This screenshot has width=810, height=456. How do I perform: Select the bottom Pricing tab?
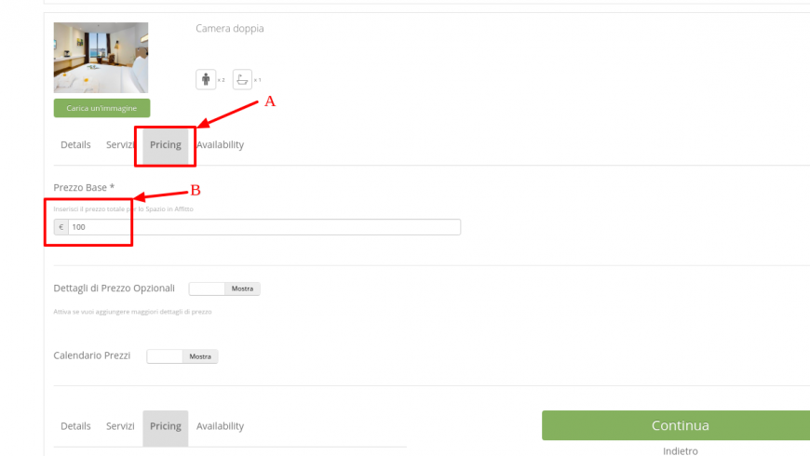[x=166, y=428]
